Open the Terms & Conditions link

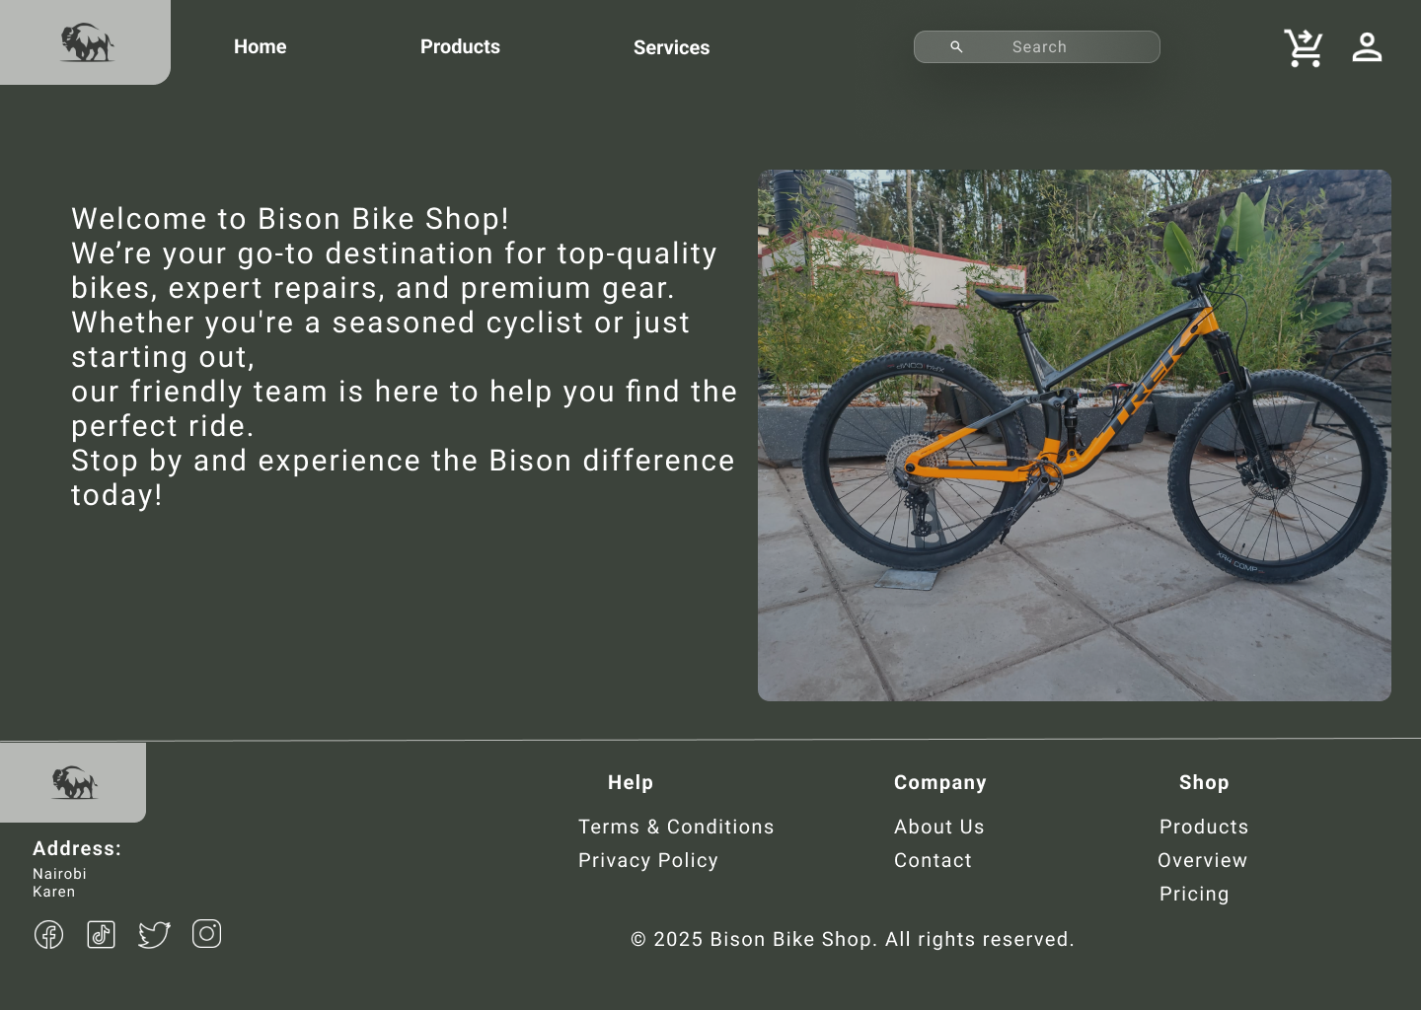(x=676, y=827)
